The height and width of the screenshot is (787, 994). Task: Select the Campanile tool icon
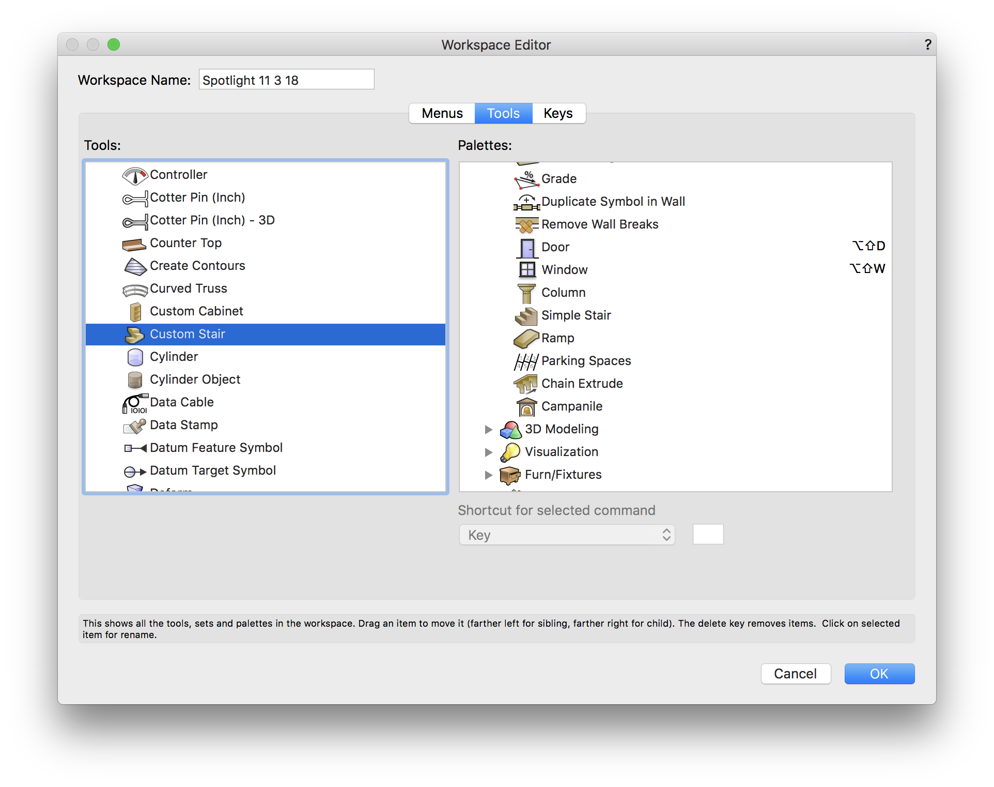[526, 407]
